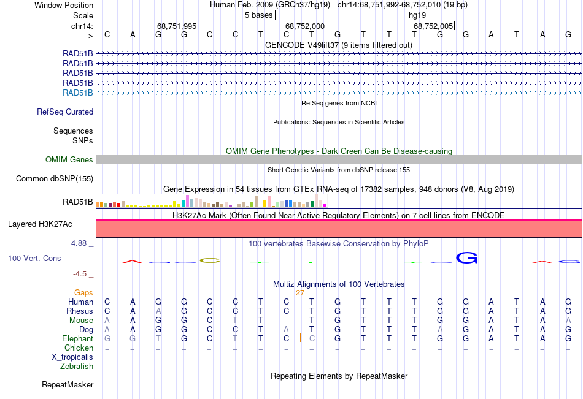This screenshot has width=583, height=399.
Task: Open Short Genetic Variants from dbSNP title
Action: coord(339,170)
